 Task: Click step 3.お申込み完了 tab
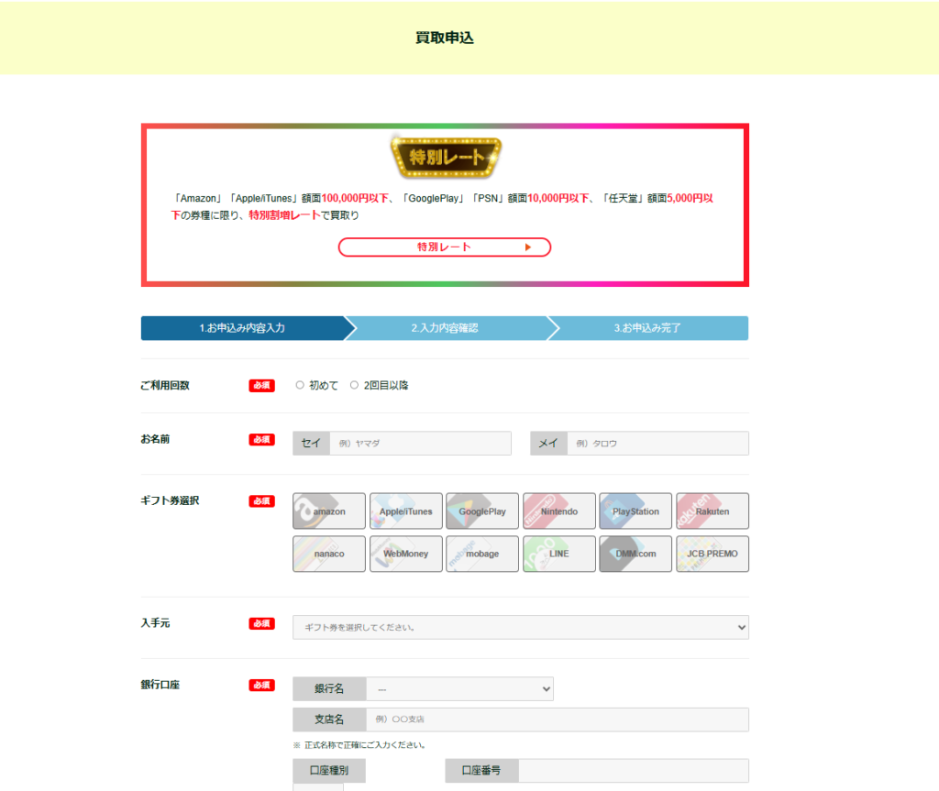pyautogui.click(x=647, y=328)
